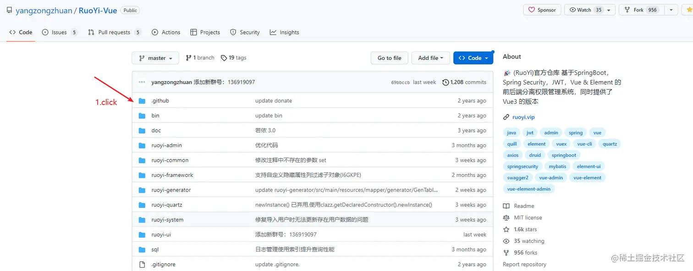Click the 'update .gitignore.' commit message
The image size is (693, 271).
point(277,264)
